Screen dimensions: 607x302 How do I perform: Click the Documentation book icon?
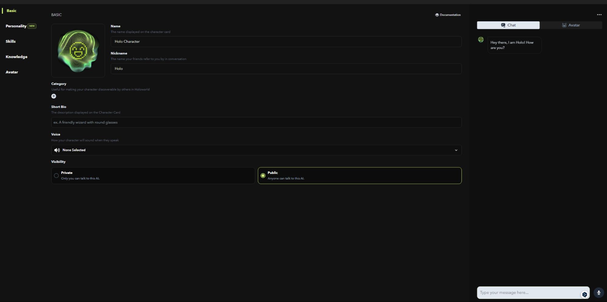point(437,15)
